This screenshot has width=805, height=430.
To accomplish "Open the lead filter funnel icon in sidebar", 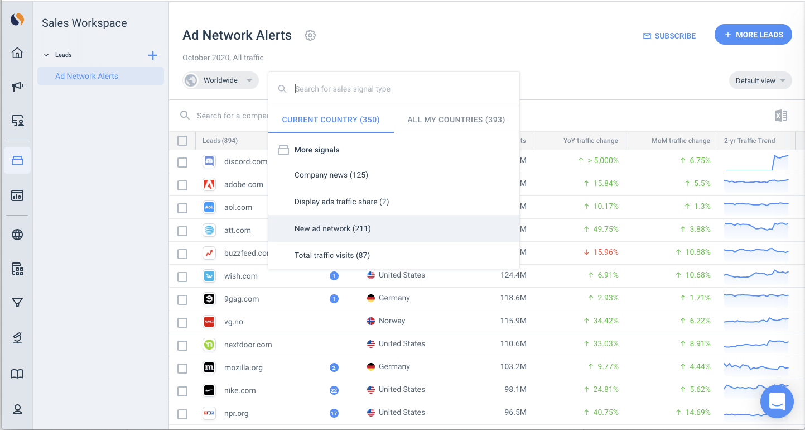I will coord(17,303).
